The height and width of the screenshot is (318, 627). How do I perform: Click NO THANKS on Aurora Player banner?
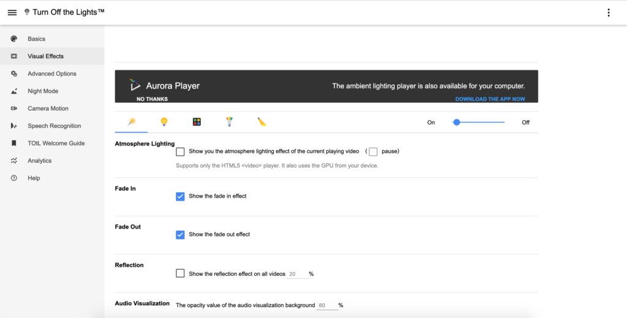[x=152, y=99]
